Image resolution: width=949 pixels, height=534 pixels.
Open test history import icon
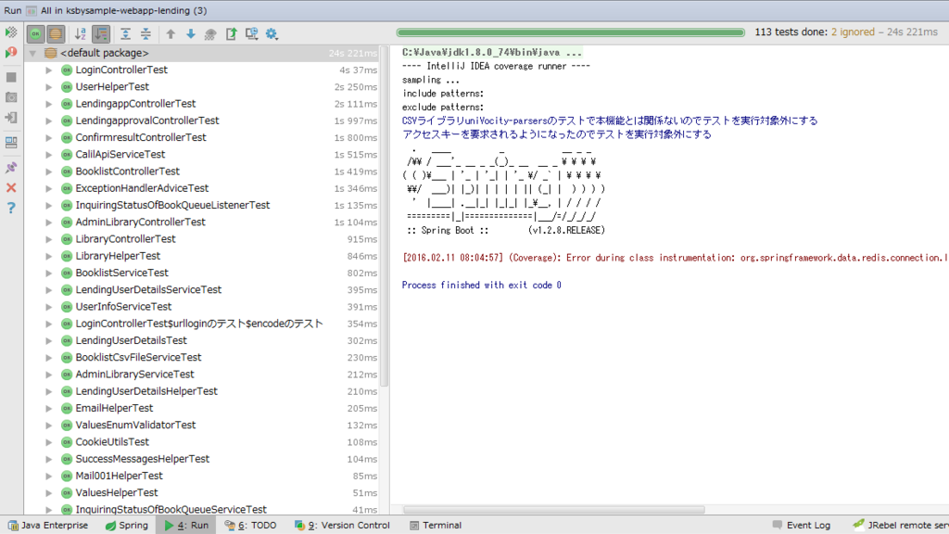coord(252,34)
